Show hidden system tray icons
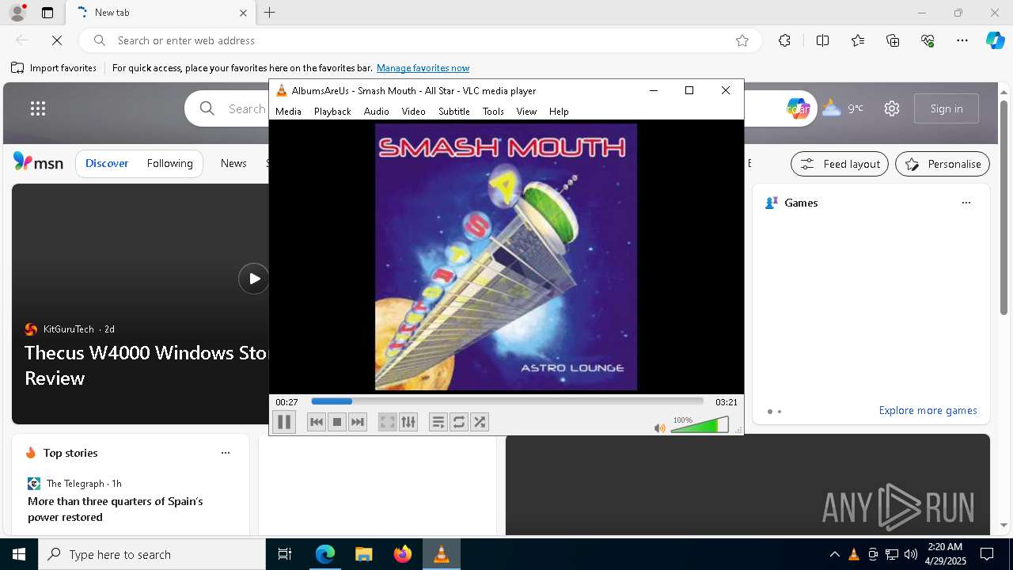The width and height of the screenshot is (1013, 570). coord(834,554)
